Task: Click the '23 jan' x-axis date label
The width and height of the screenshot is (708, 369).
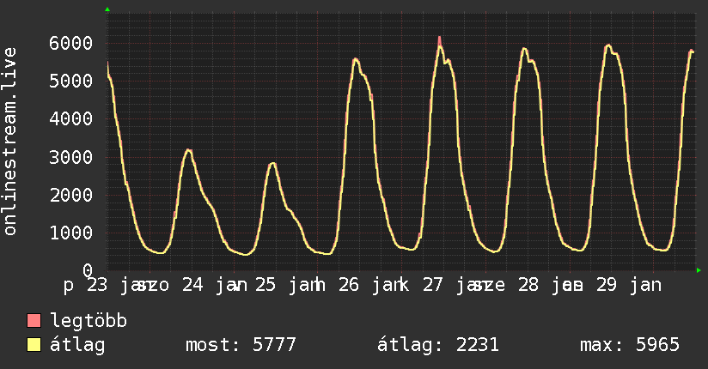Action: tap(119, 285)
